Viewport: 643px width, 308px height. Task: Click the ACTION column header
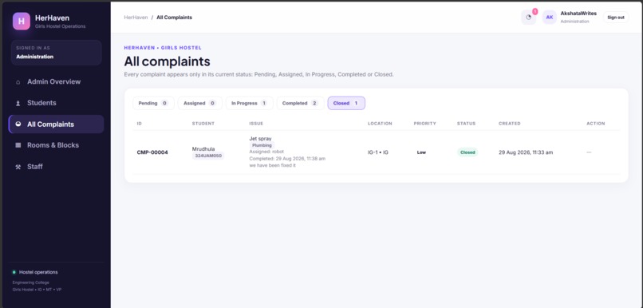[x=596, y=124]
